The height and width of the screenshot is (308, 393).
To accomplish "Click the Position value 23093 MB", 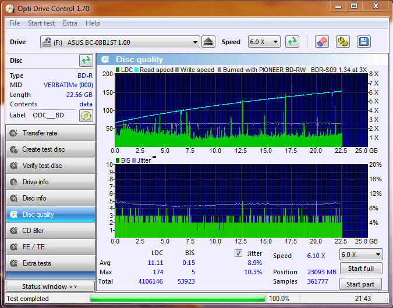I will (321, 272).
